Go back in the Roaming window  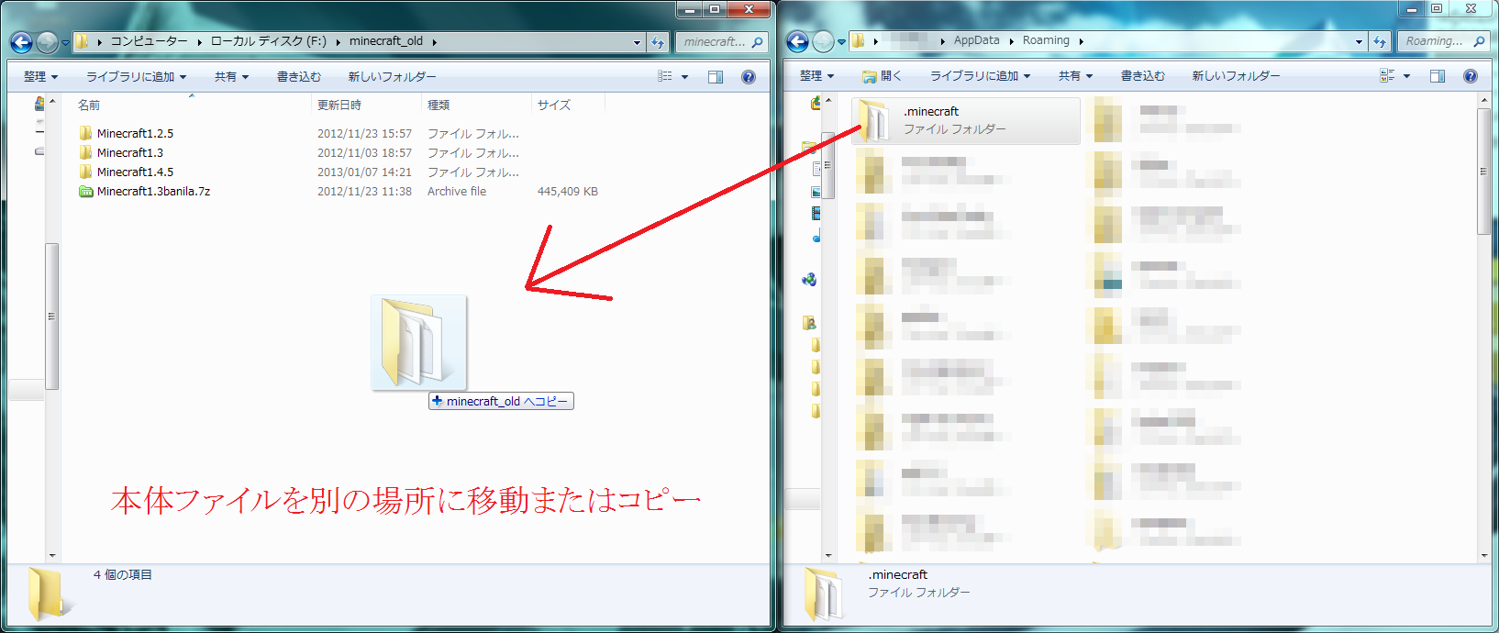click(x=797, y=41)
